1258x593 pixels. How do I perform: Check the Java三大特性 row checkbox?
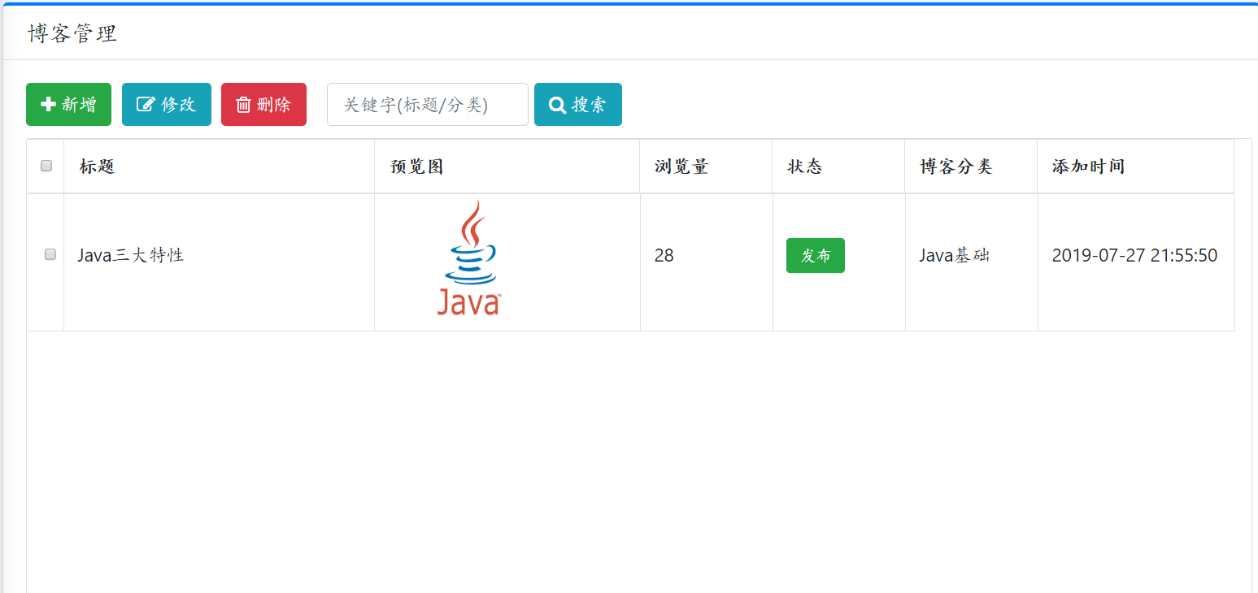click(x=50, y=254)
